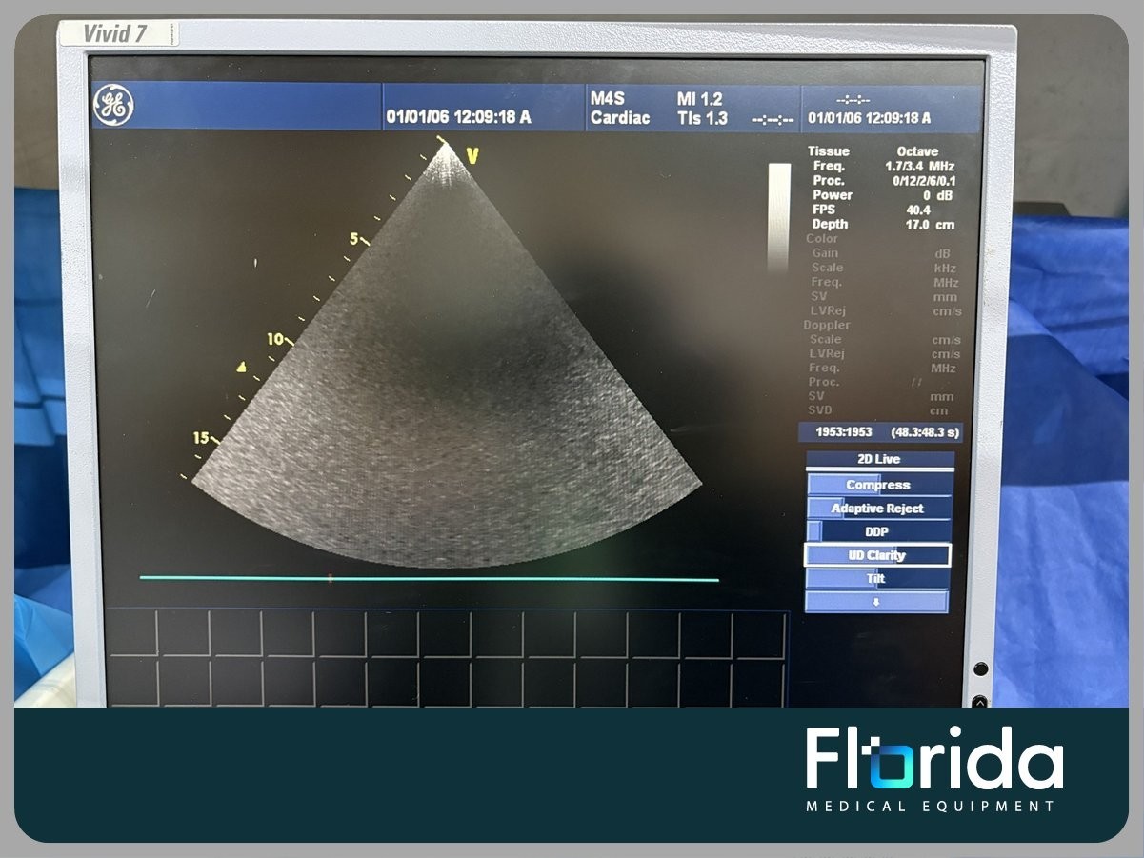Select the highlighted UD Clarity option

pos(877,555)
